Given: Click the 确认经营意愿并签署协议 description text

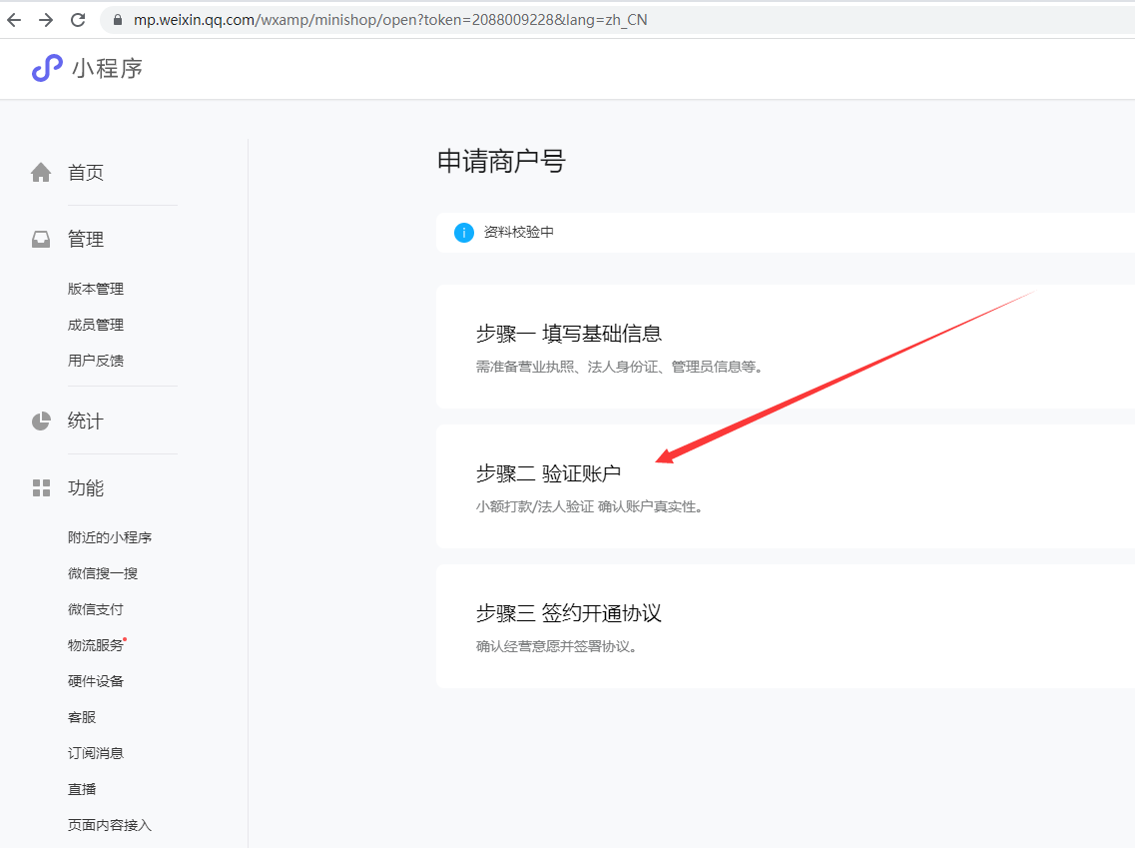Looking at the screenshot, I should [x=556, y=646].
